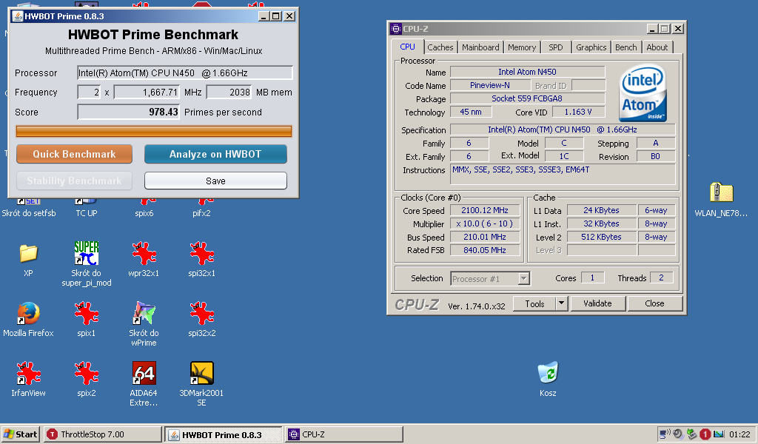
Task: Click the Stability Benchmark button
Action: (74, 181)
